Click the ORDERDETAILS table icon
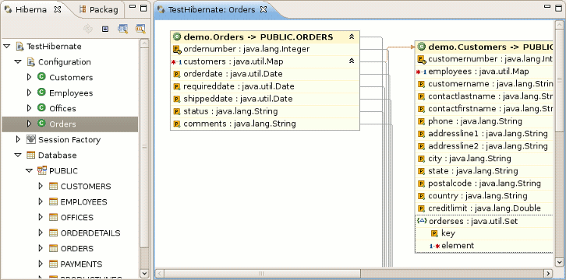This screenshot has height=280, width=566. pos(54,233)
